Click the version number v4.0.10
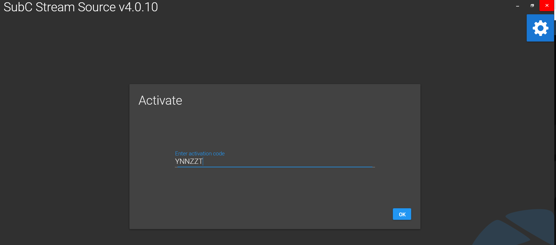Screen dimensions: 556x245 (x=138, y=7)
